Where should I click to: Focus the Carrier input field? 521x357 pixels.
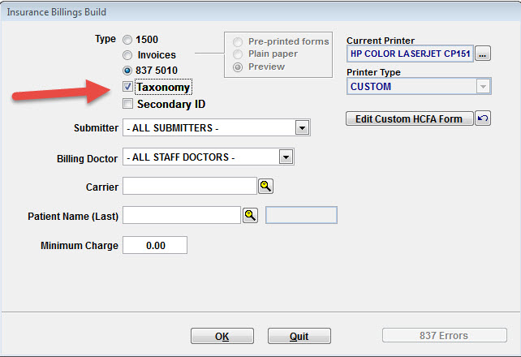pyautogui.click(x=190, y=186)
